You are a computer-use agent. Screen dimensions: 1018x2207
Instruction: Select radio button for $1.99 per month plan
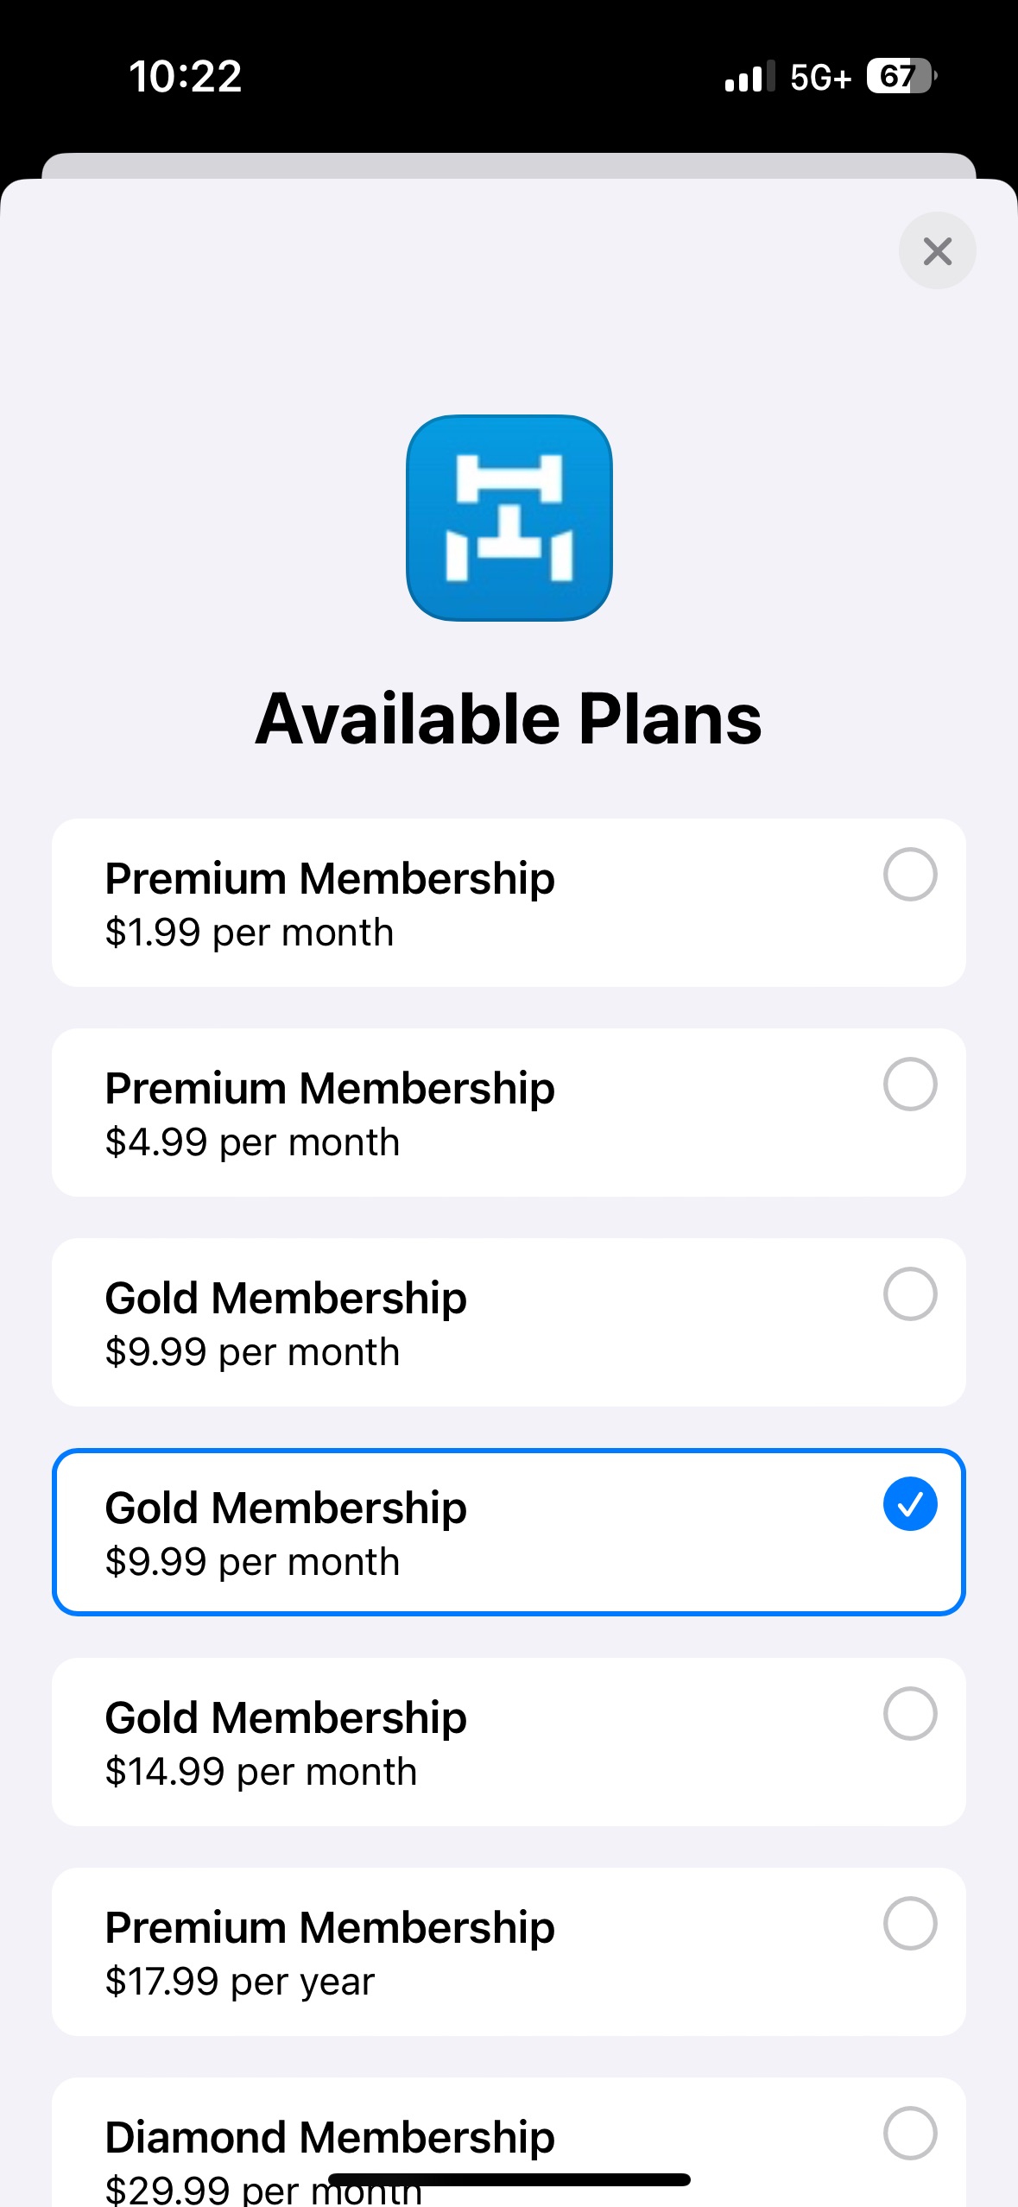[910, 875]
